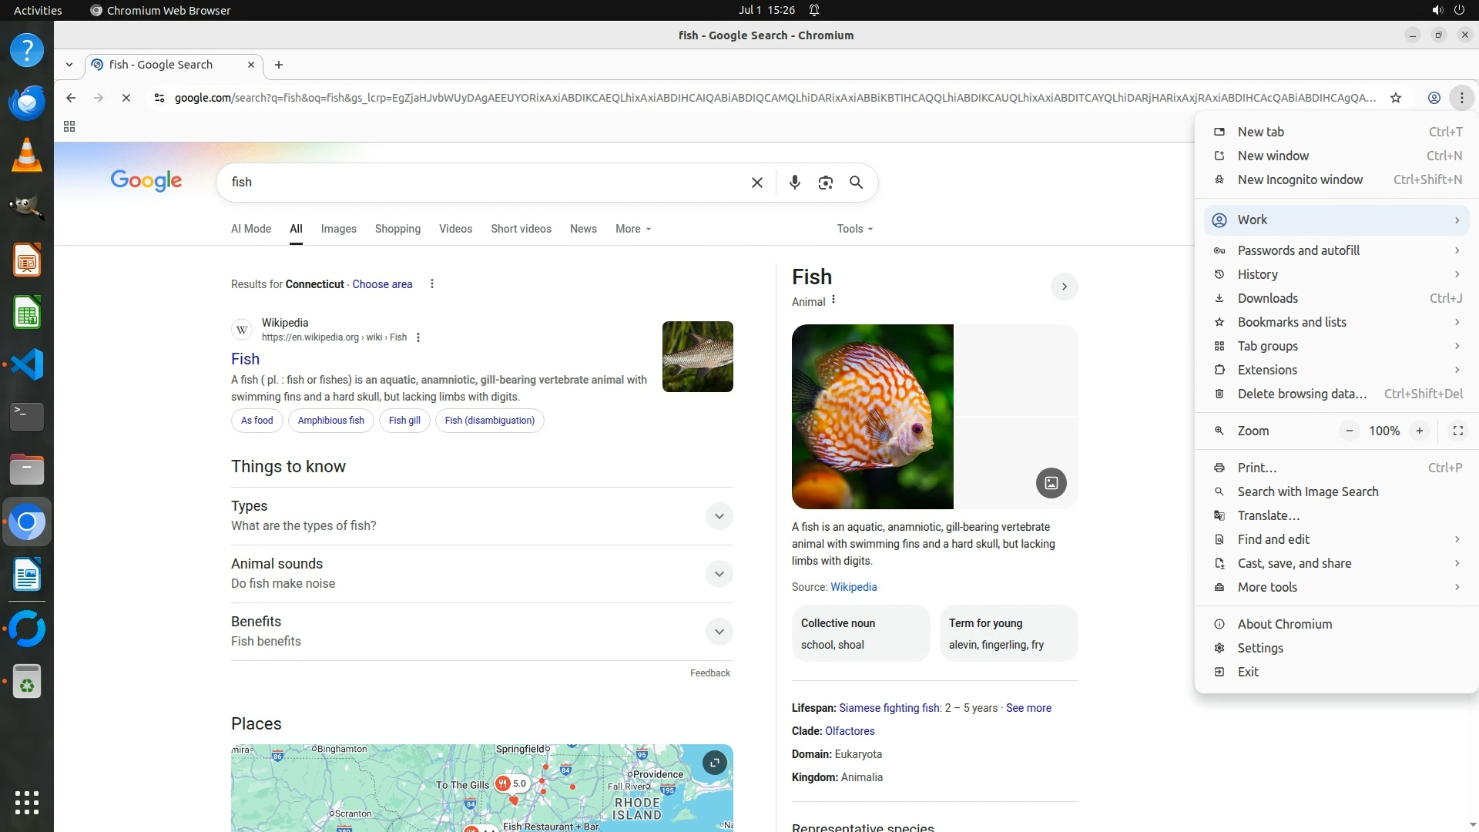This screenshot has height=832, width=1479.
Task: Expand the Animal sounds section
Action: (719, 574)
